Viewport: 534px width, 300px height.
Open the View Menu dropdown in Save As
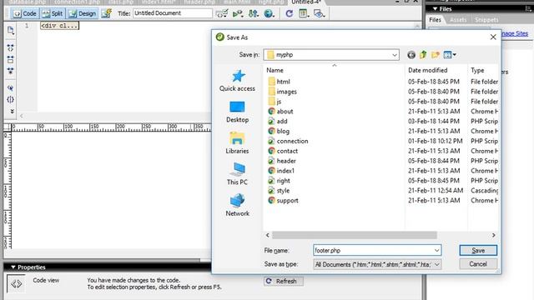[x=450, y=55]
